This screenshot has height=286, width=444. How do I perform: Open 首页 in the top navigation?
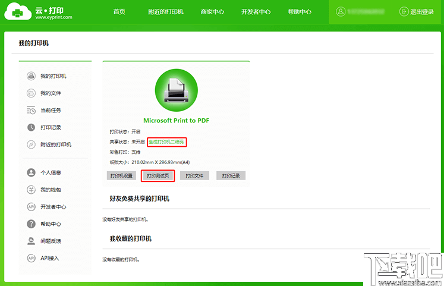119,12
